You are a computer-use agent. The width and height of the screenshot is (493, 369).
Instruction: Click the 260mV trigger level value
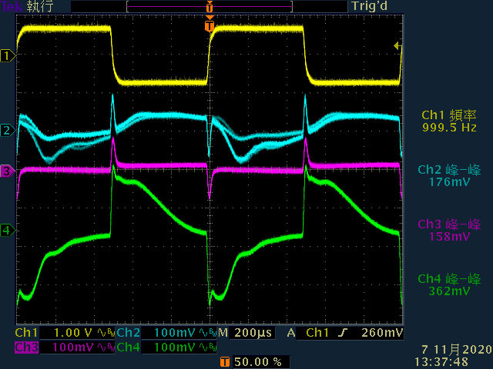pyautogui.click(x=382, y=333)
